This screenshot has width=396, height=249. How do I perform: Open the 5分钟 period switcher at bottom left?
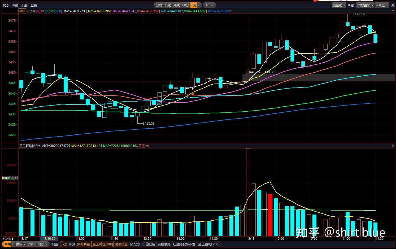[8, 239]
